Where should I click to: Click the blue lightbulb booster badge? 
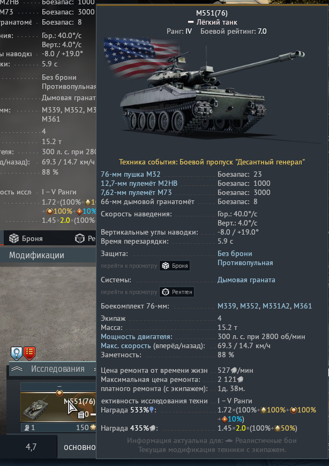(x=17, y=354)
